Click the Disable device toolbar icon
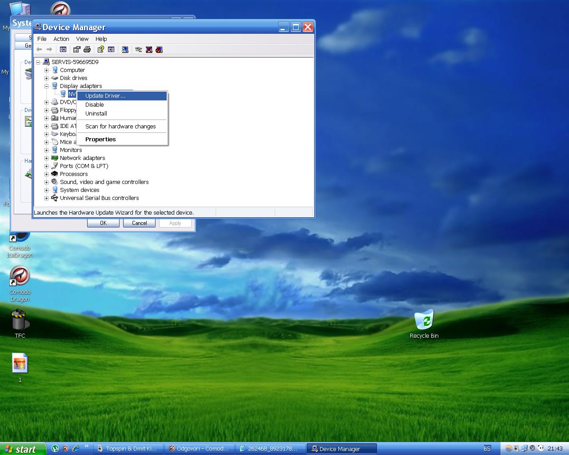 click(159, 49)
